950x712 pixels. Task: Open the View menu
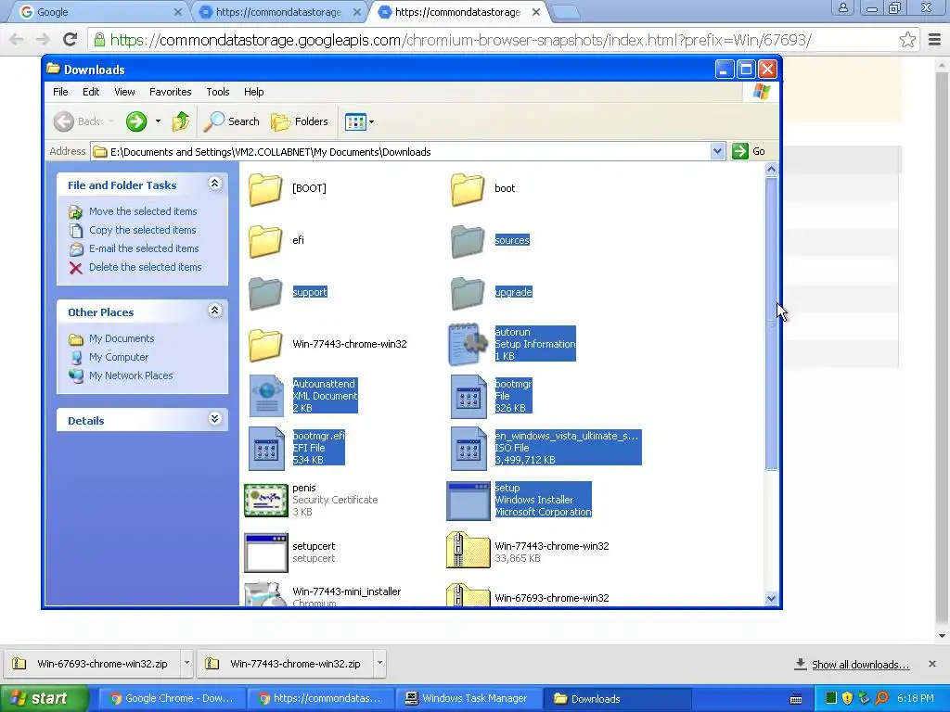pos(124,92)
